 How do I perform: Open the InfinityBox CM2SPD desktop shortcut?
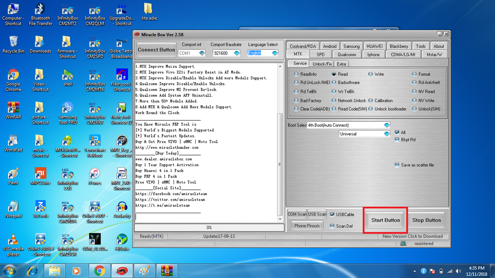point(95,47)
